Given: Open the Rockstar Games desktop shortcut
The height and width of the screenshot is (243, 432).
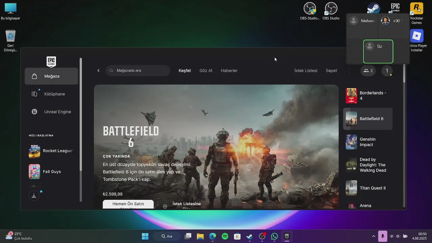Looking at the screenshot, I should point(416,13).
